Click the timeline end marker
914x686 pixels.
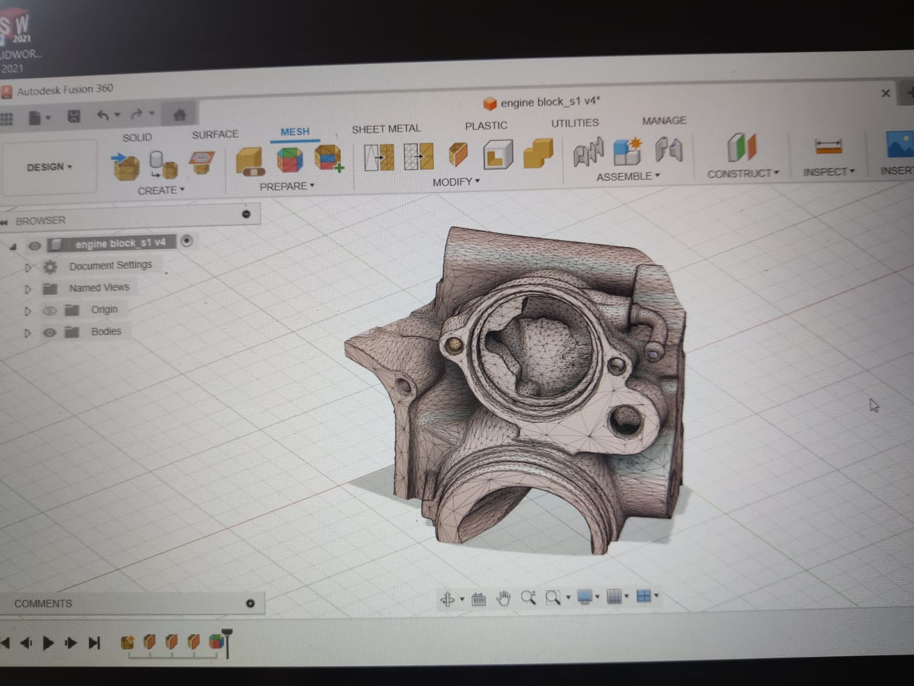coord(227,642)
